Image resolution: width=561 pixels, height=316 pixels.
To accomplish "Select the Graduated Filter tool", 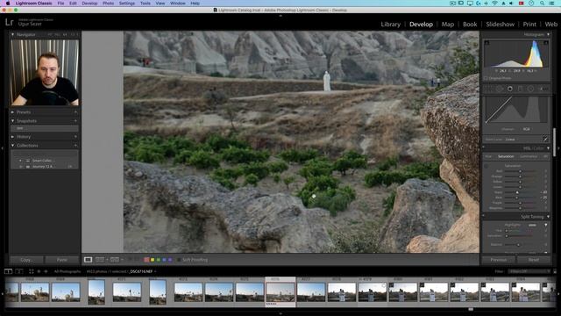I will pyautogui.click(x=520, y=89).
